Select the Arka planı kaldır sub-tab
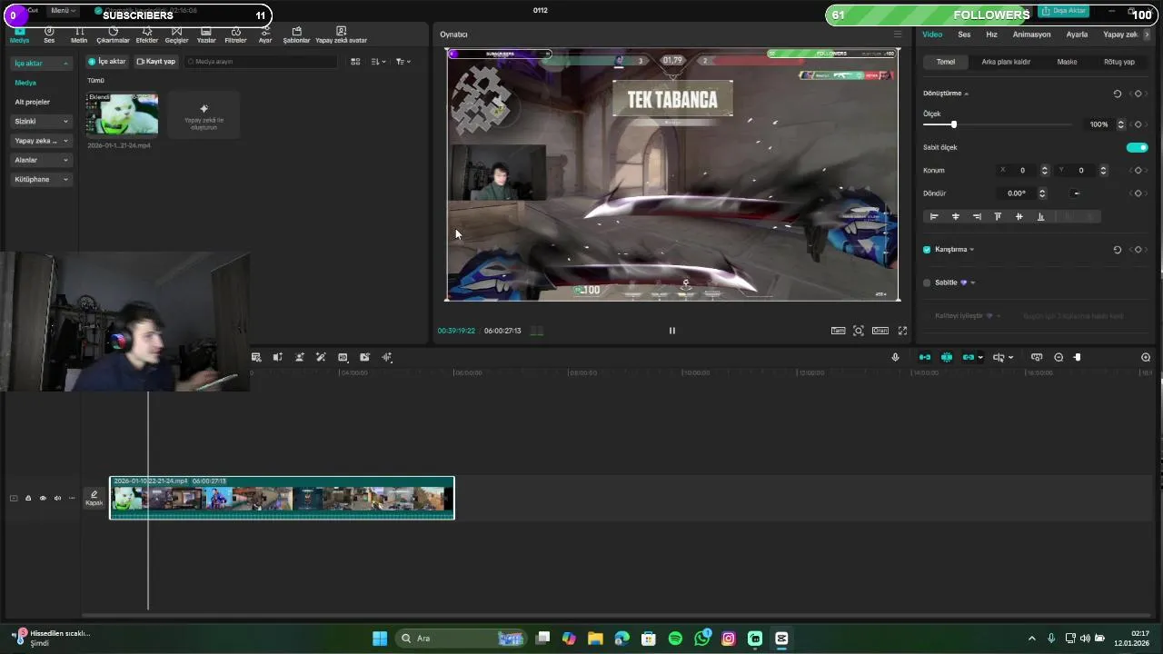 point(1006,62)
